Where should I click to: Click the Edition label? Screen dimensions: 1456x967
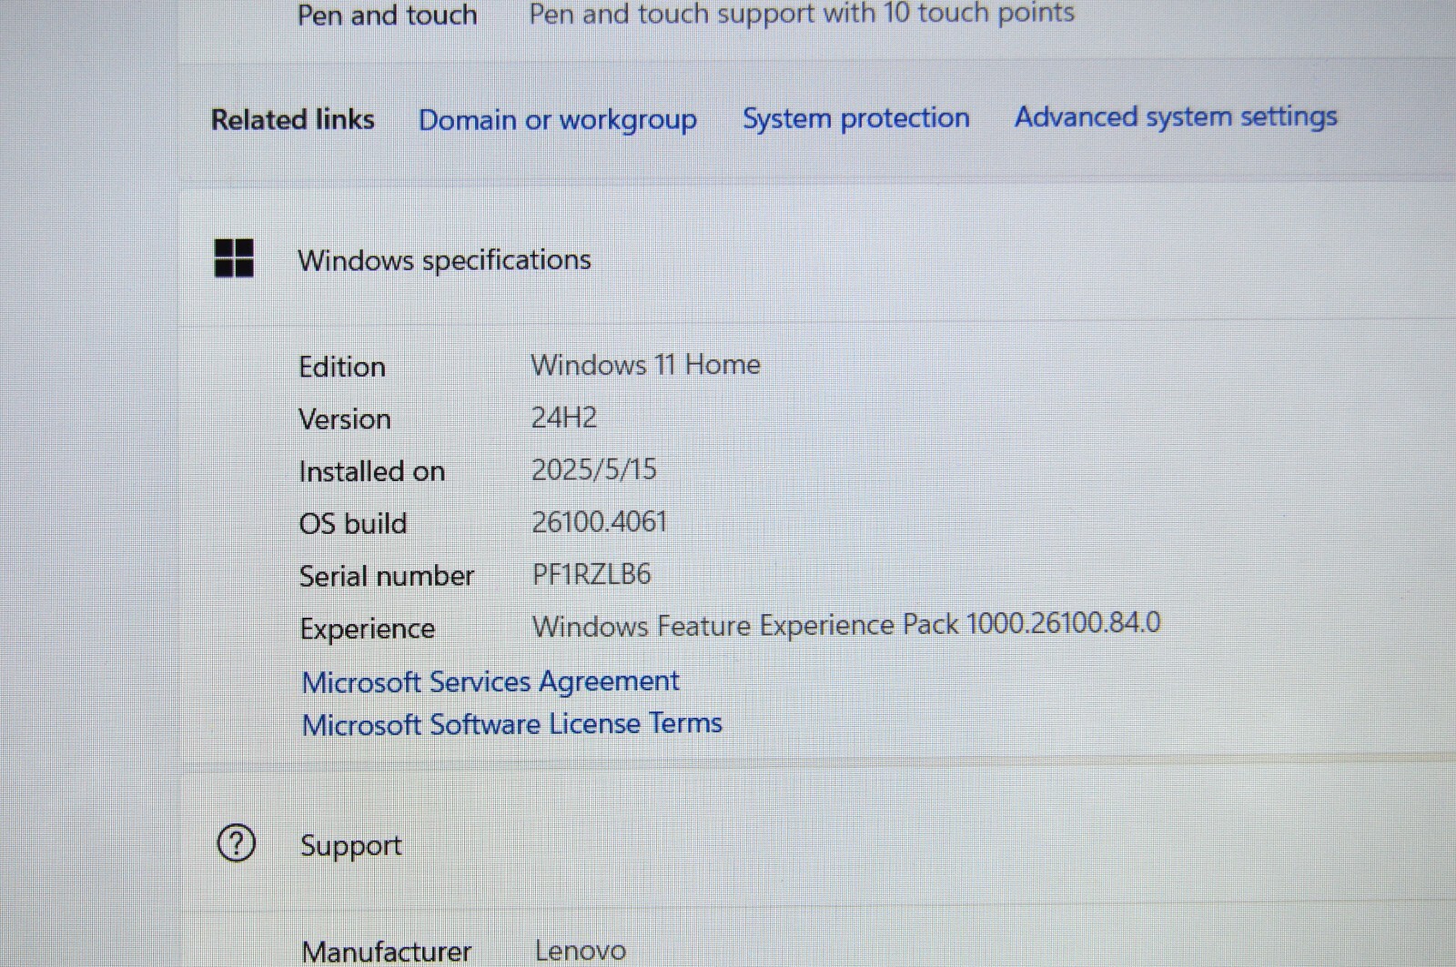coord(342,367)
